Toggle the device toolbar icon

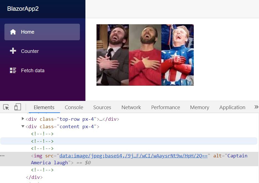pos(17,107)
